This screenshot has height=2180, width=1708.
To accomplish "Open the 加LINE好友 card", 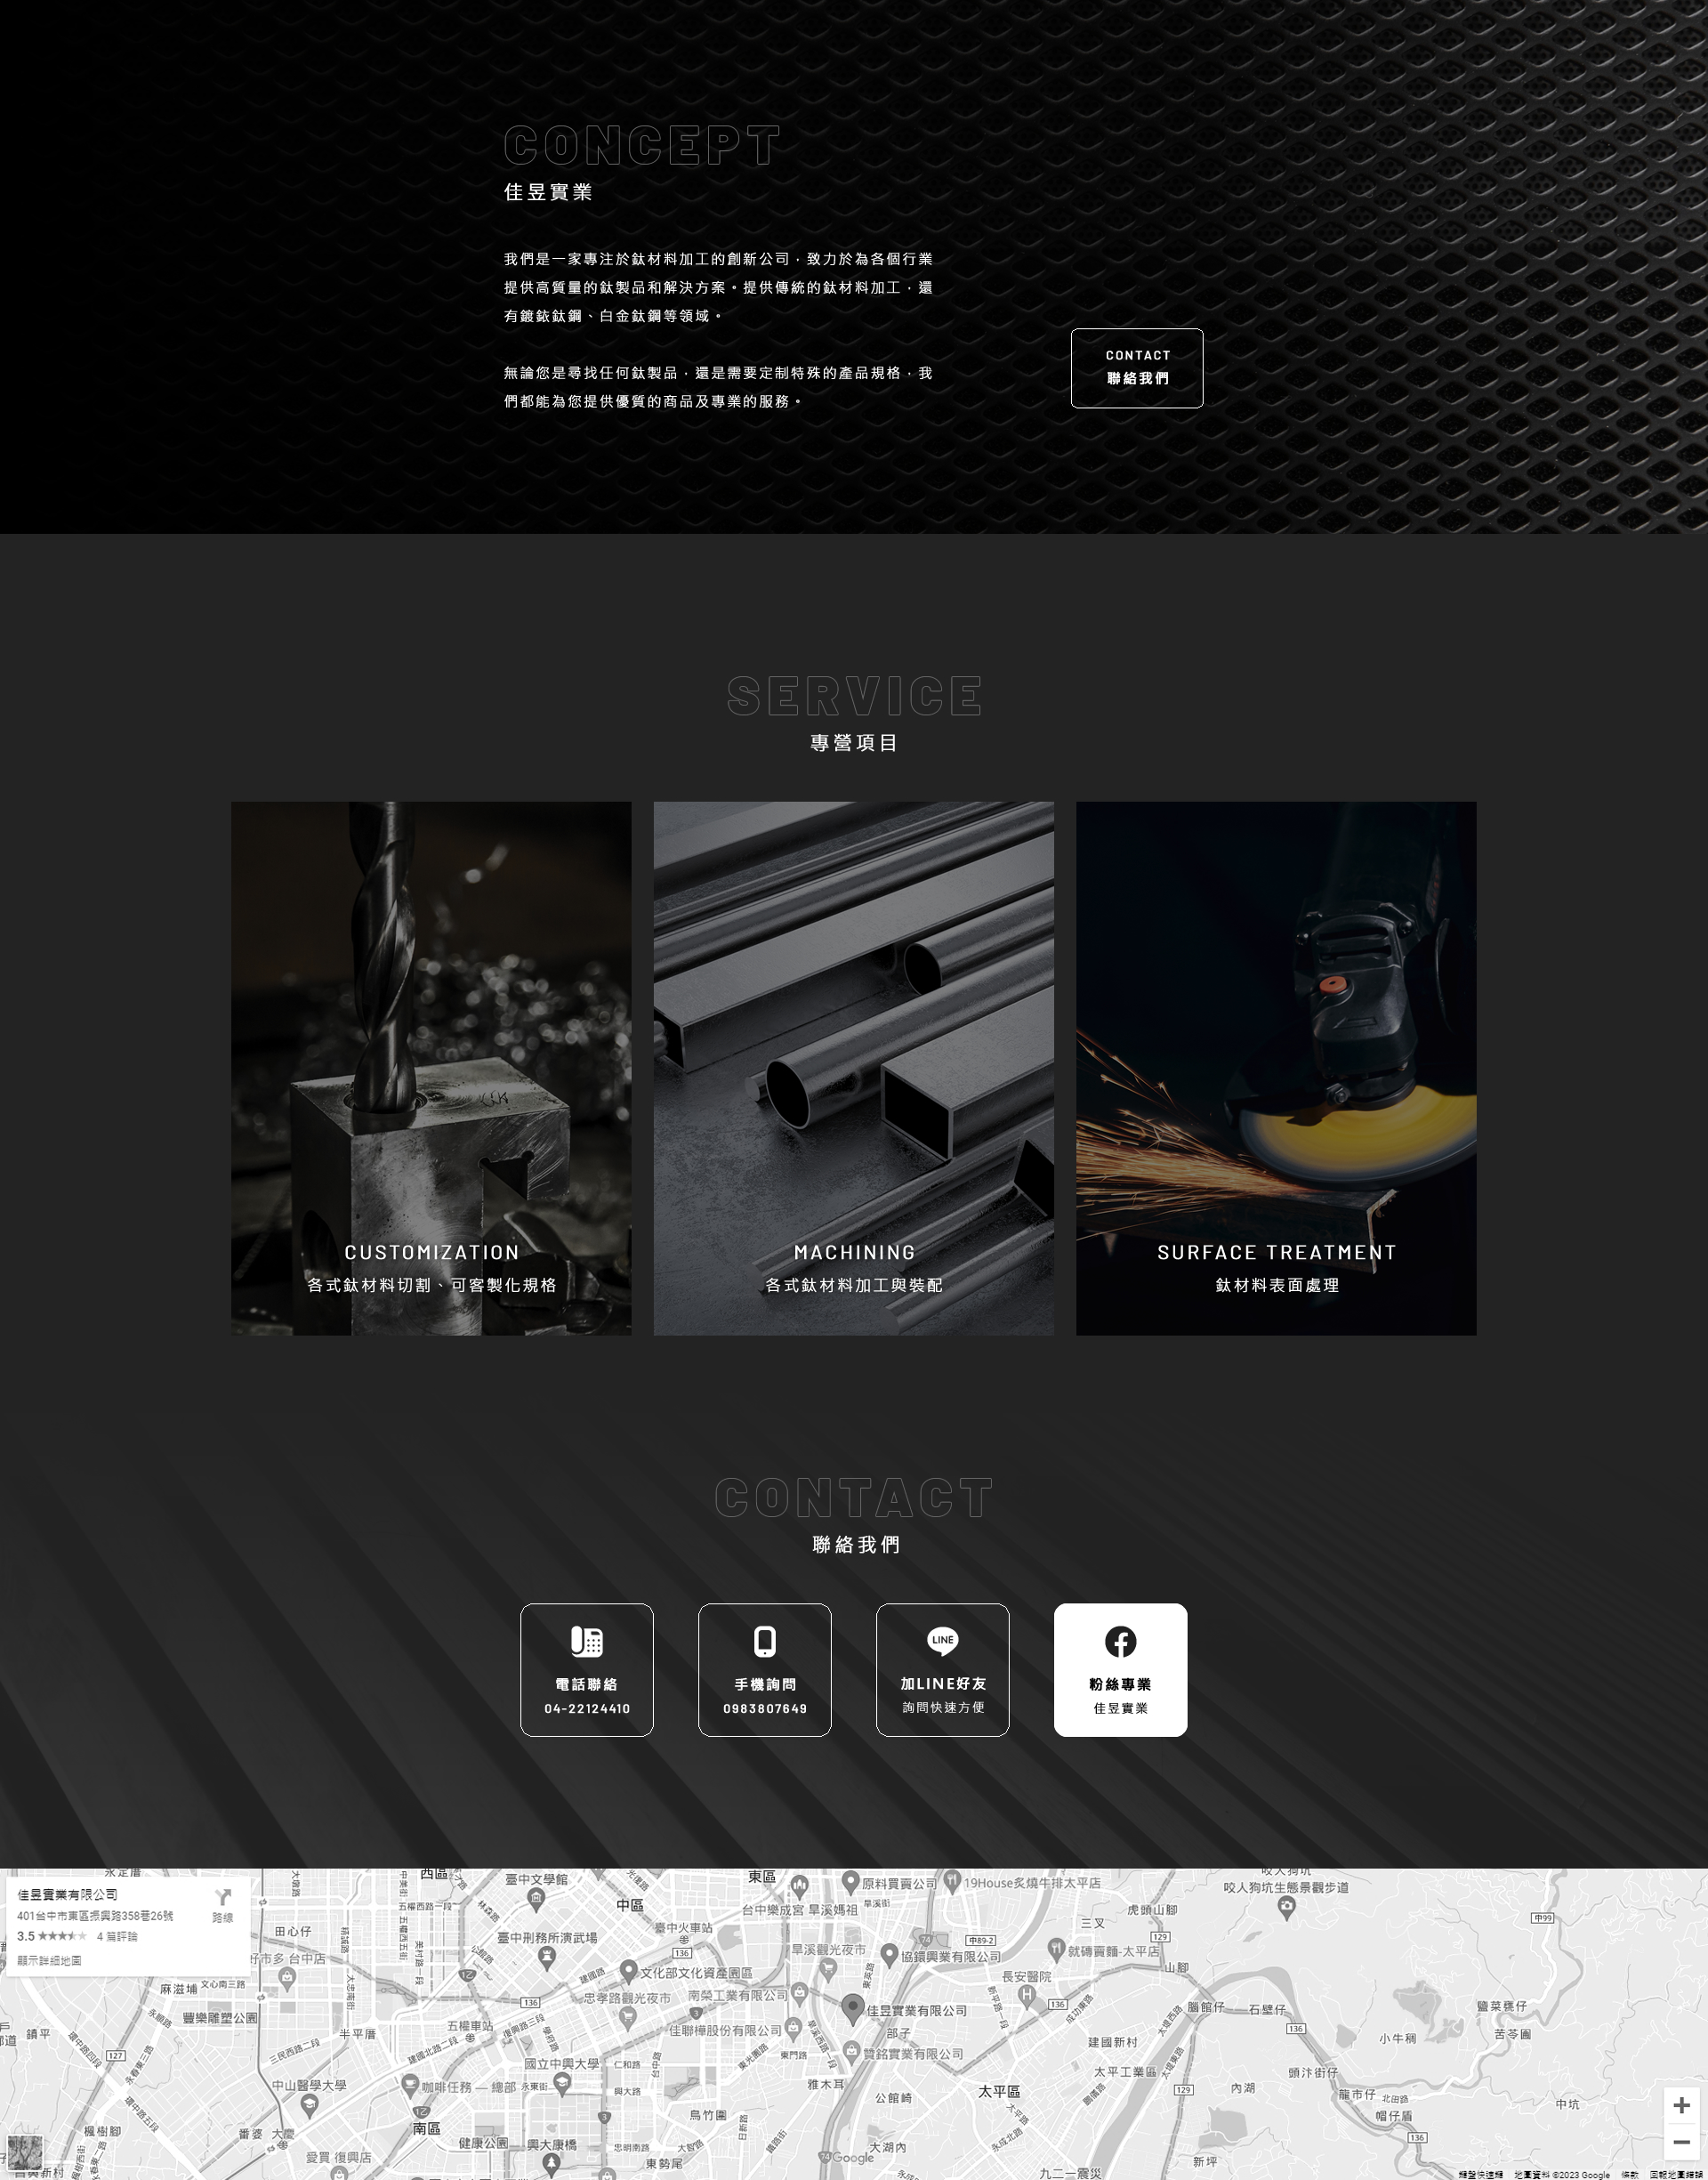I will tap(942, 1669).
